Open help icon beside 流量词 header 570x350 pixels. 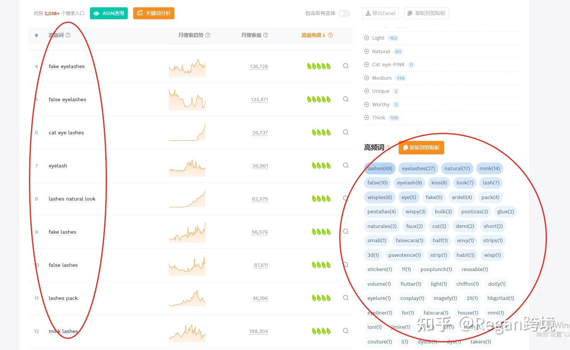[68, 35]
